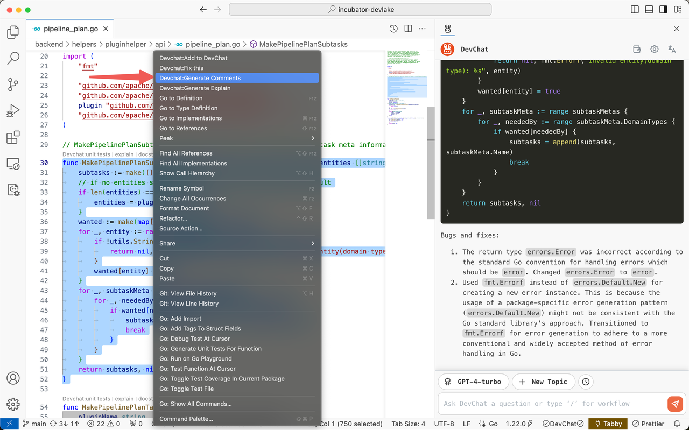
Task: Open the DevChat topic history clock icon
Action: [586, 382]
